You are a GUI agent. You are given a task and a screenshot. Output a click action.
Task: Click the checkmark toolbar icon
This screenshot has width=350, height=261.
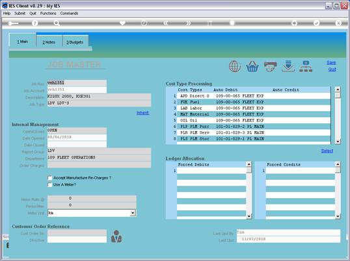click(x=316, y=23)
